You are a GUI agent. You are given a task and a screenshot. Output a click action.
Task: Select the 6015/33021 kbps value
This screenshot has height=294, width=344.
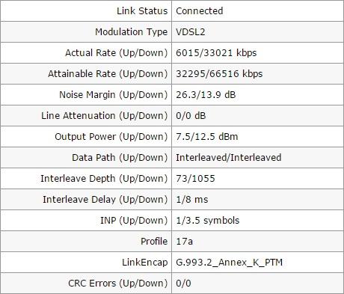[216, 53]
